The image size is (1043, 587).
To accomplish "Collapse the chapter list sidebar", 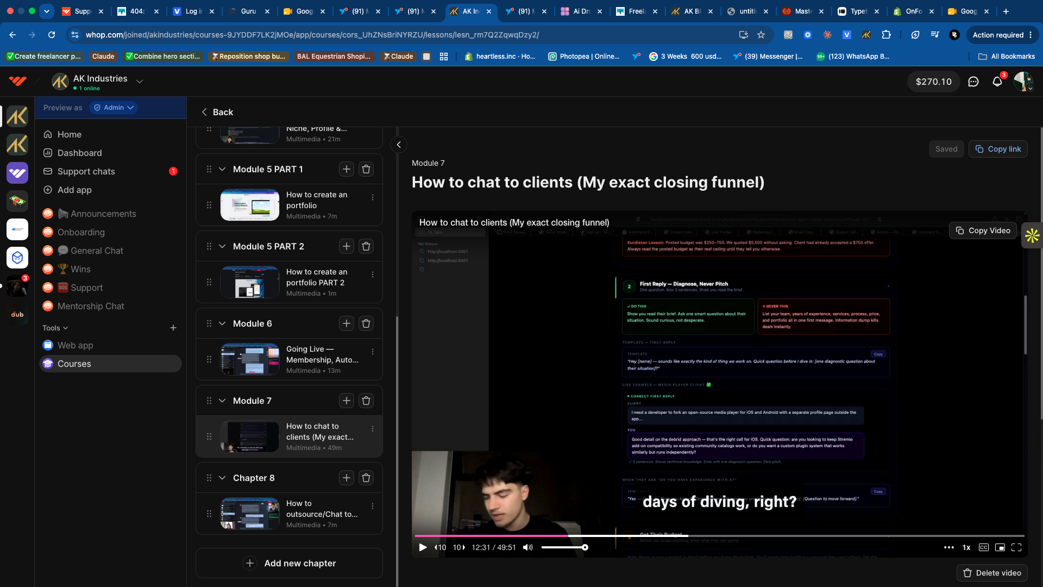I will [x=399, y=145].
